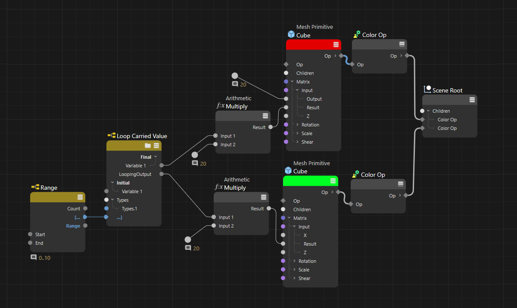Click the Variable 1 output port under Final

click(x=161, y=165)
